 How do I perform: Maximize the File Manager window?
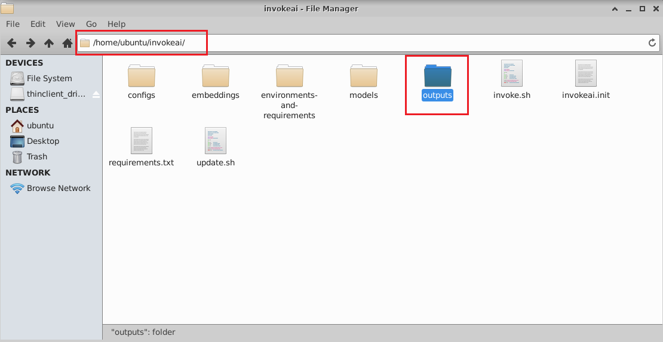coord(642,8)
